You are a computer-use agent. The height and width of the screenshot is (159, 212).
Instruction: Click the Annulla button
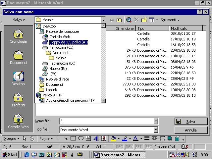click(x=191, y=130)
